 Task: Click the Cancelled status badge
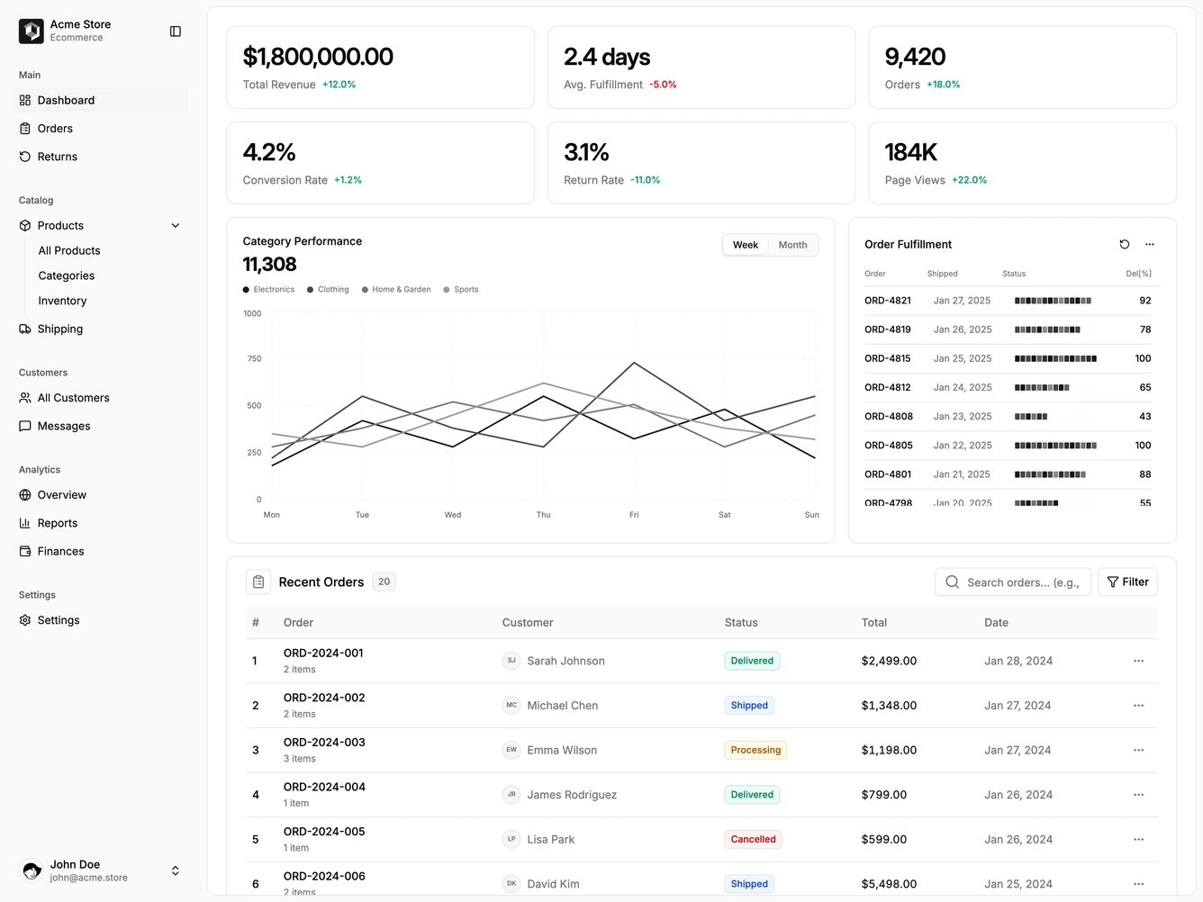pos(753,840)
